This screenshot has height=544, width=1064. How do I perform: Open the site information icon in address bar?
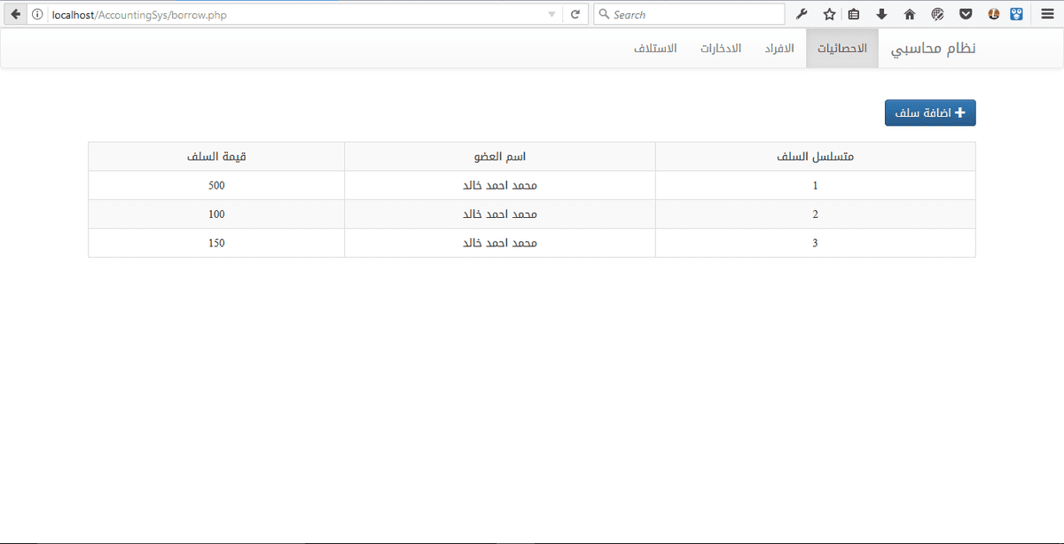pyautogui.click(x=37, y=14)
